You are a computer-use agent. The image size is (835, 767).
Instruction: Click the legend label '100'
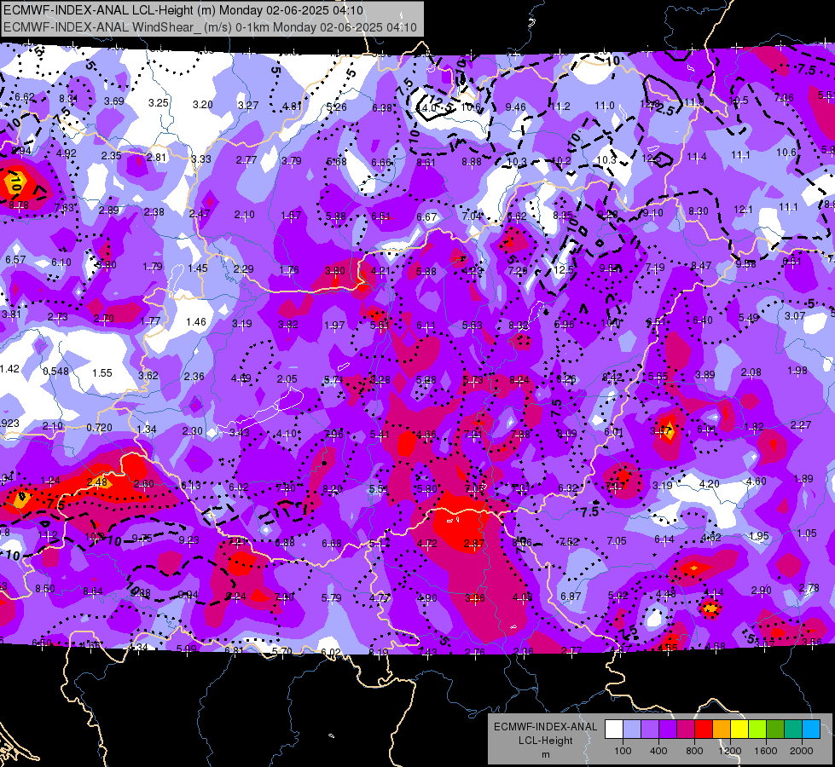click(x=623, y=751)
